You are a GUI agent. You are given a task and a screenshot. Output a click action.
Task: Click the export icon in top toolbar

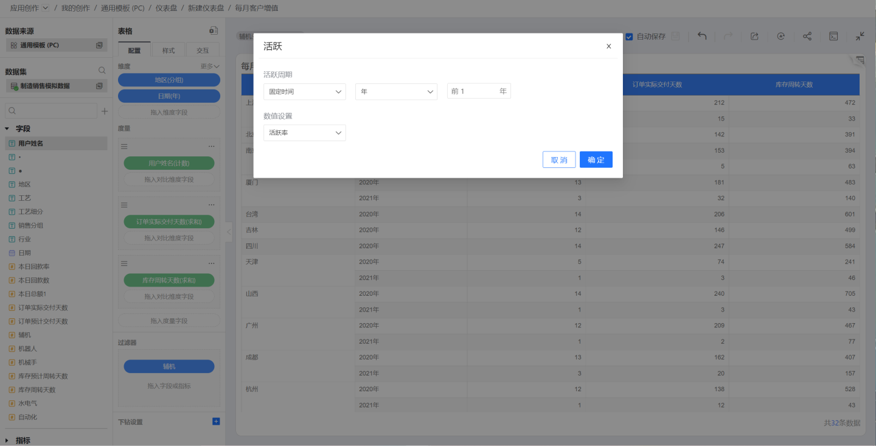754,37
